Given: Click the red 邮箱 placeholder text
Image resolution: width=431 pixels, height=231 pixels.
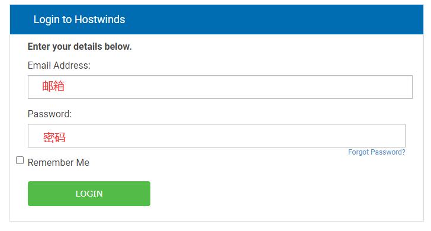Looking at the screenshot, I should pyautogui.click(x=53, y=86).
